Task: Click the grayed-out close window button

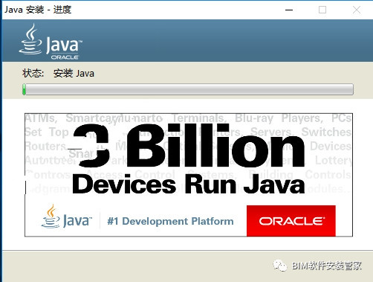Action: (x=357, y=10)
